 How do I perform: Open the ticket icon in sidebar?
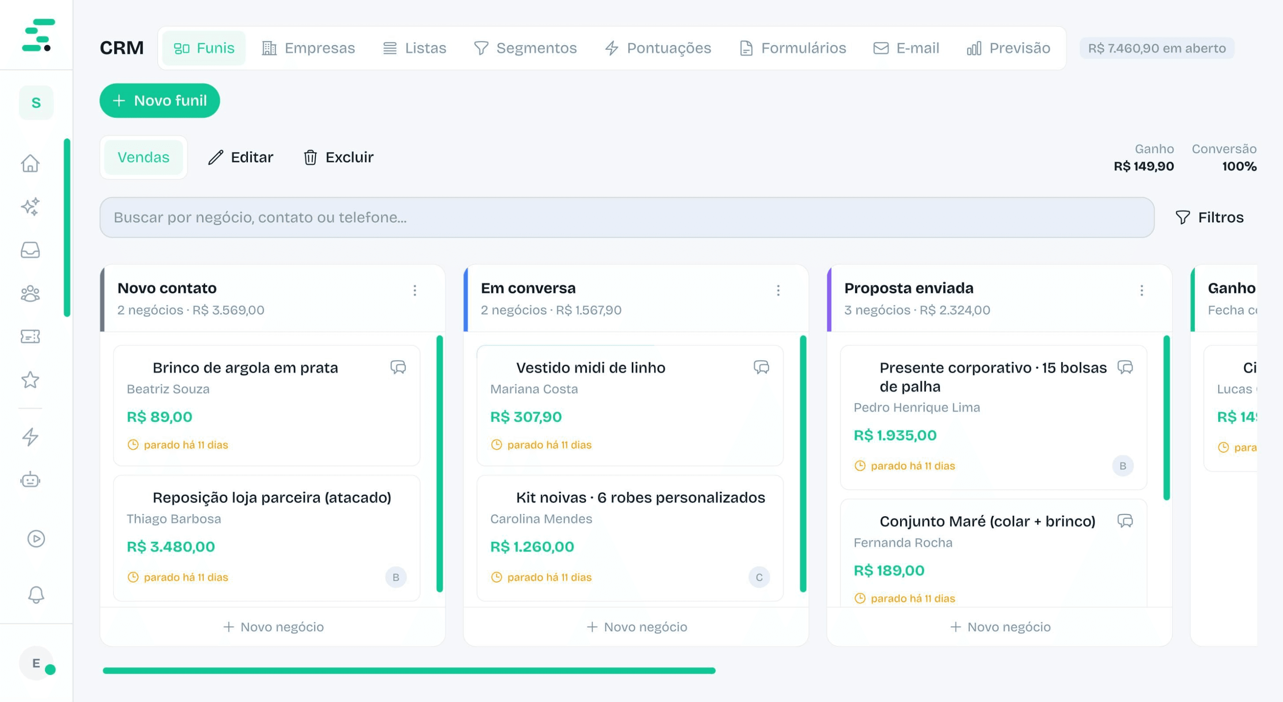30,337
